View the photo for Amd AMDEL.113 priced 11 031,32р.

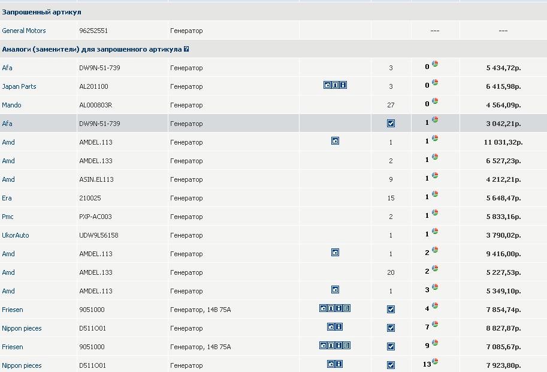tap(336, 141)
